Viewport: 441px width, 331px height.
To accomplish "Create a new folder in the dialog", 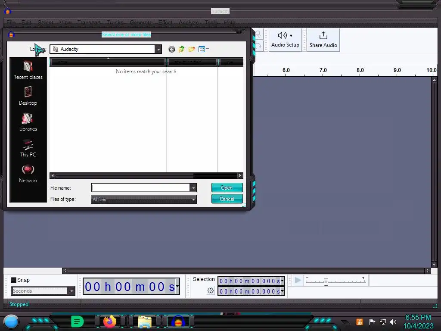I will click(x=192, y=49).
